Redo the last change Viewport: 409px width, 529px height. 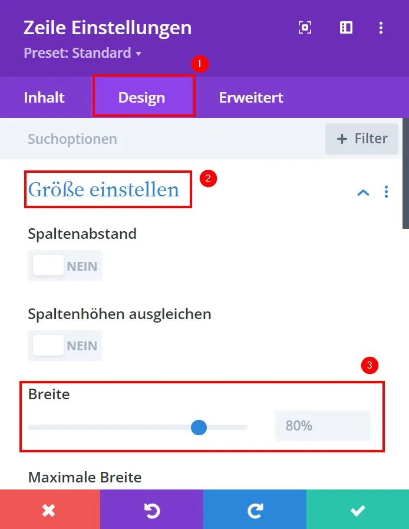click(255, 510)
